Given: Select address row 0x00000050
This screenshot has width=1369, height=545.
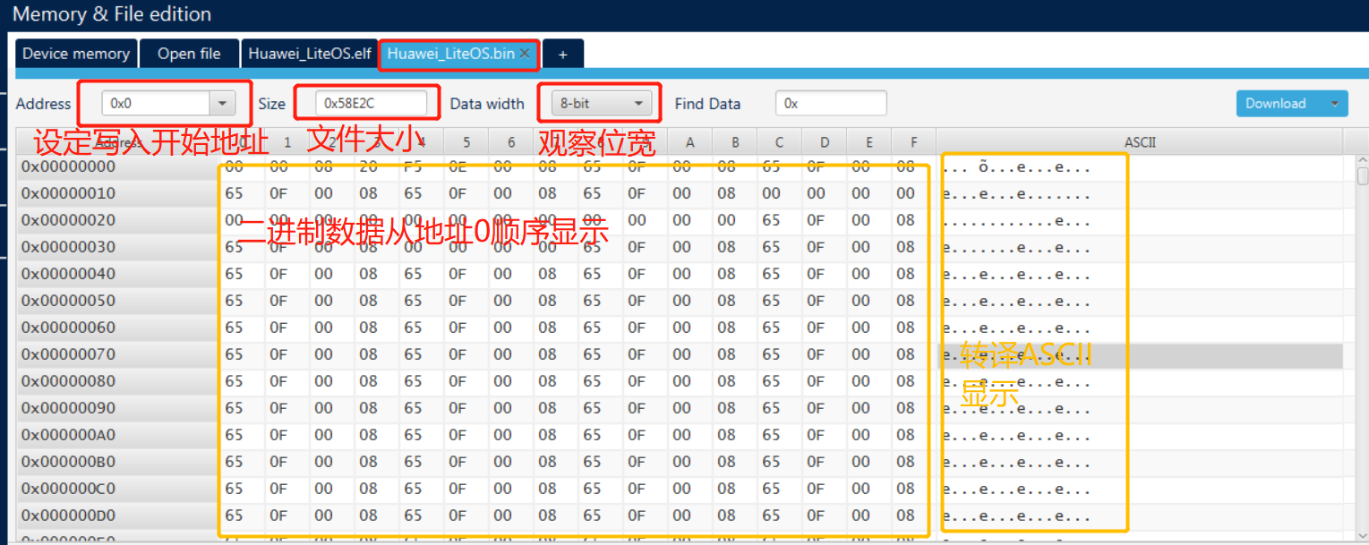Looking at the screenshot, I should coord(118,301).
